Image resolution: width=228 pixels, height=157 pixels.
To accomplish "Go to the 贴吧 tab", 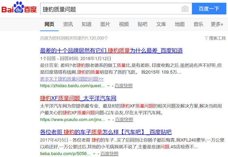I will (142, 24).
